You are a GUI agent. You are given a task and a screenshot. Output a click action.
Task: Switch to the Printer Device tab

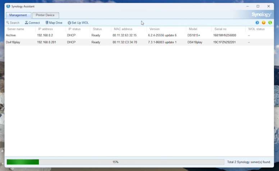tap(46, 15)
